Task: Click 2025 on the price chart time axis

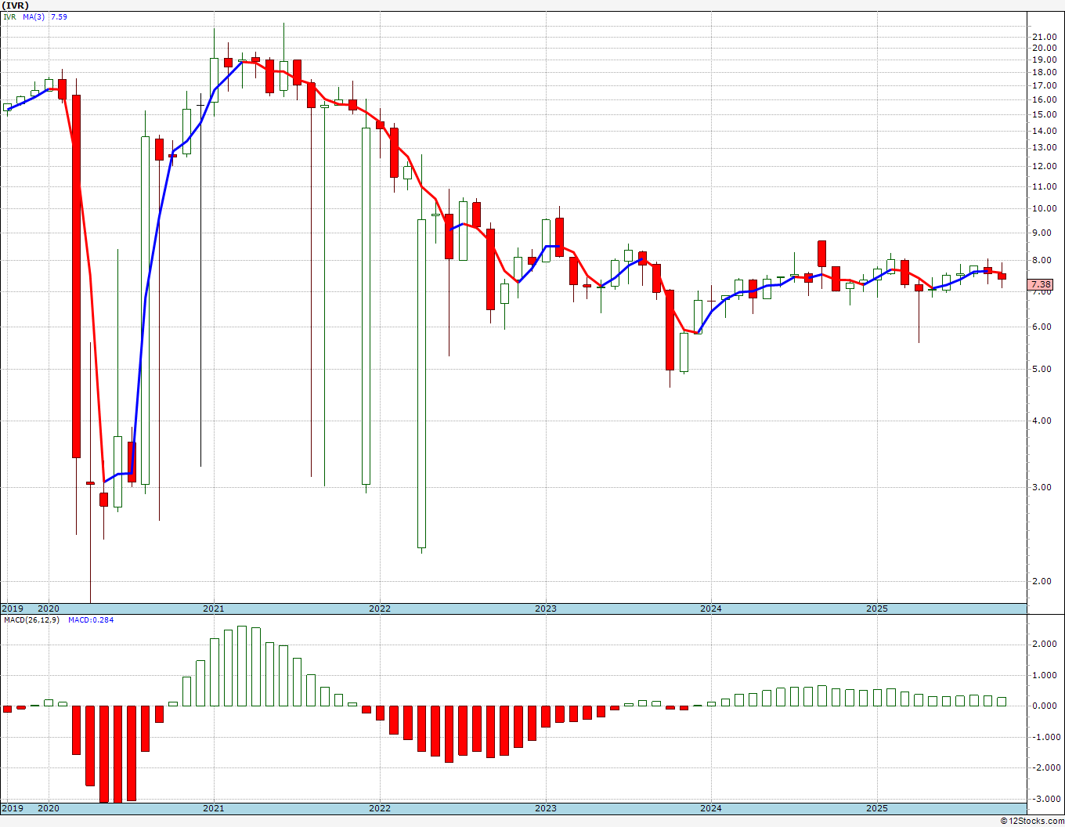Action: click(x=877, y=609)
